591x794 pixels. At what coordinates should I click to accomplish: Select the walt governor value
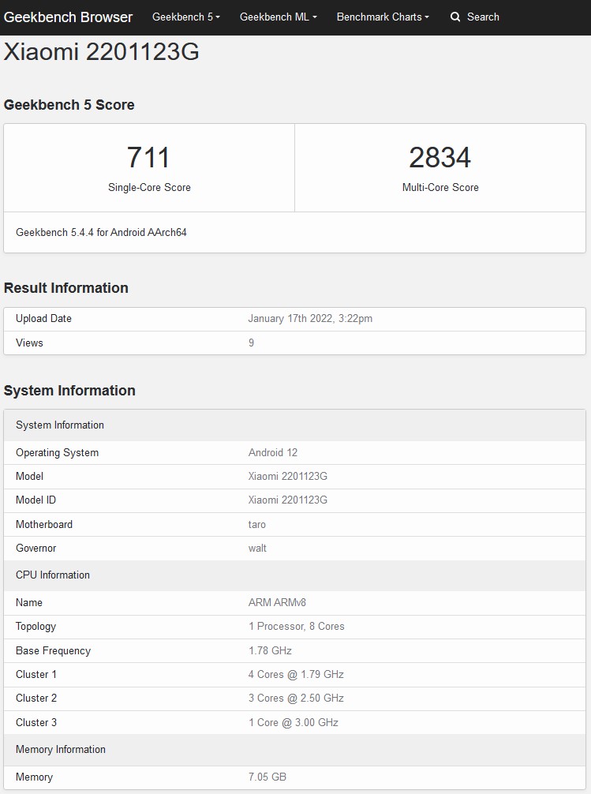coord(257,549)
